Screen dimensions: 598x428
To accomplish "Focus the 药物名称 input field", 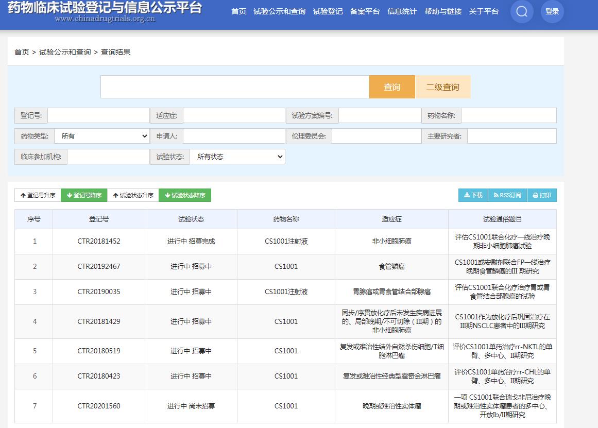I will [509, 115].
